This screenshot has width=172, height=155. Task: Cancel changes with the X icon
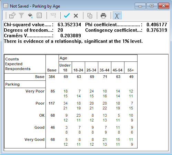[x=76, y=16]
